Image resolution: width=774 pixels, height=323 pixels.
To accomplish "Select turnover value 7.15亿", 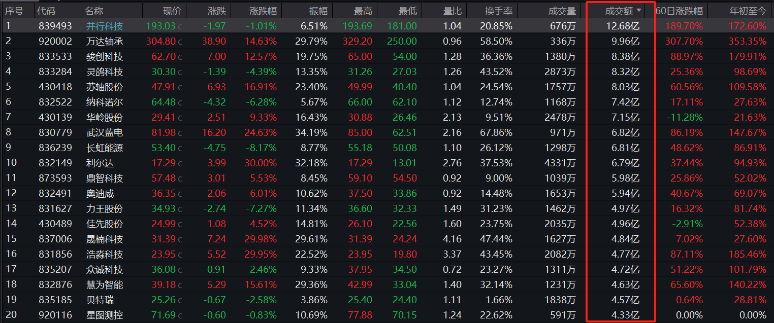I will (625, 117).
